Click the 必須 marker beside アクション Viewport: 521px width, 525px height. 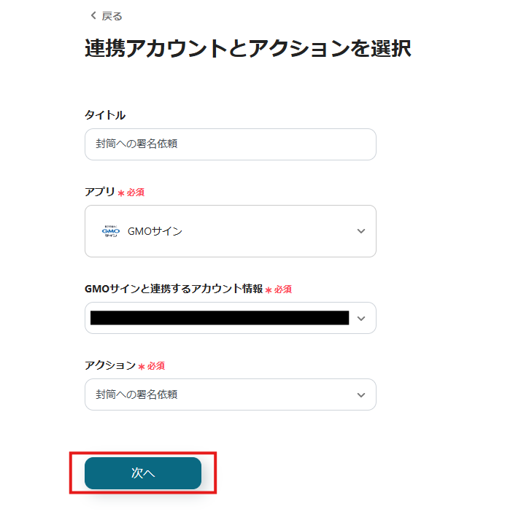coord(155,366)
